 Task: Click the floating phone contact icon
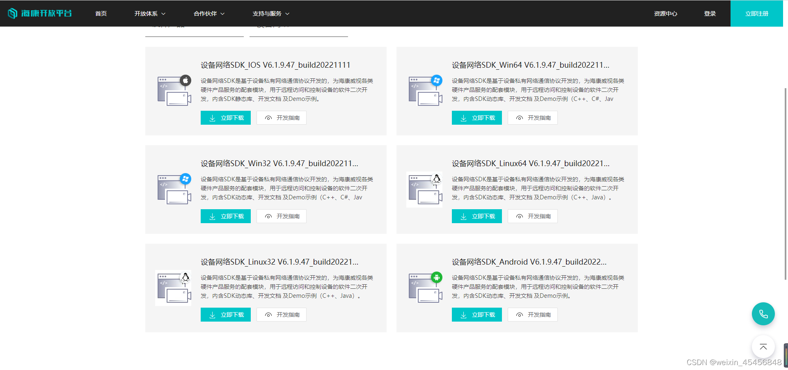click(763, 314)
